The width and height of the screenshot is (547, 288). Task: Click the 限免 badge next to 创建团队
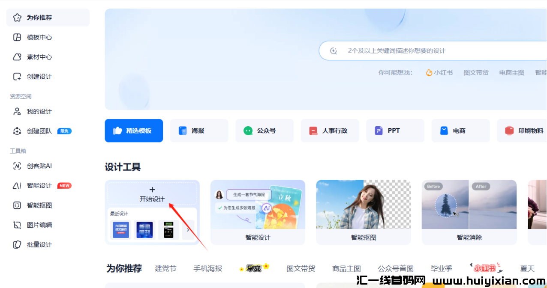tap(65, 131)
